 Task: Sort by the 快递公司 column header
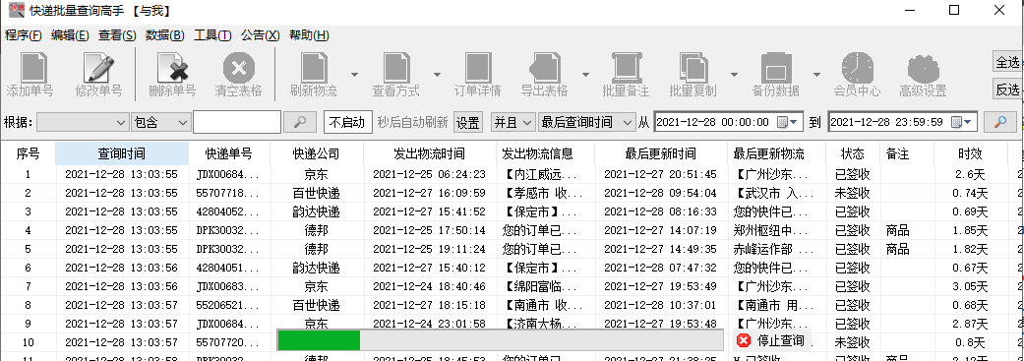316,154
